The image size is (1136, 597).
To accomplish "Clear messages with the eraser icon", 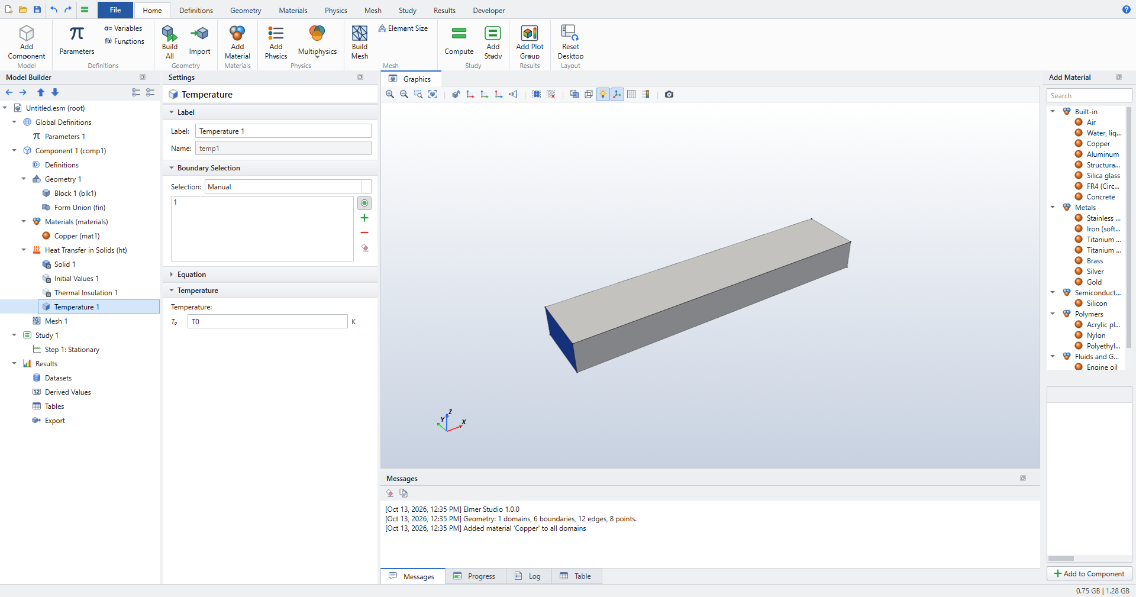I will point(390,493).
